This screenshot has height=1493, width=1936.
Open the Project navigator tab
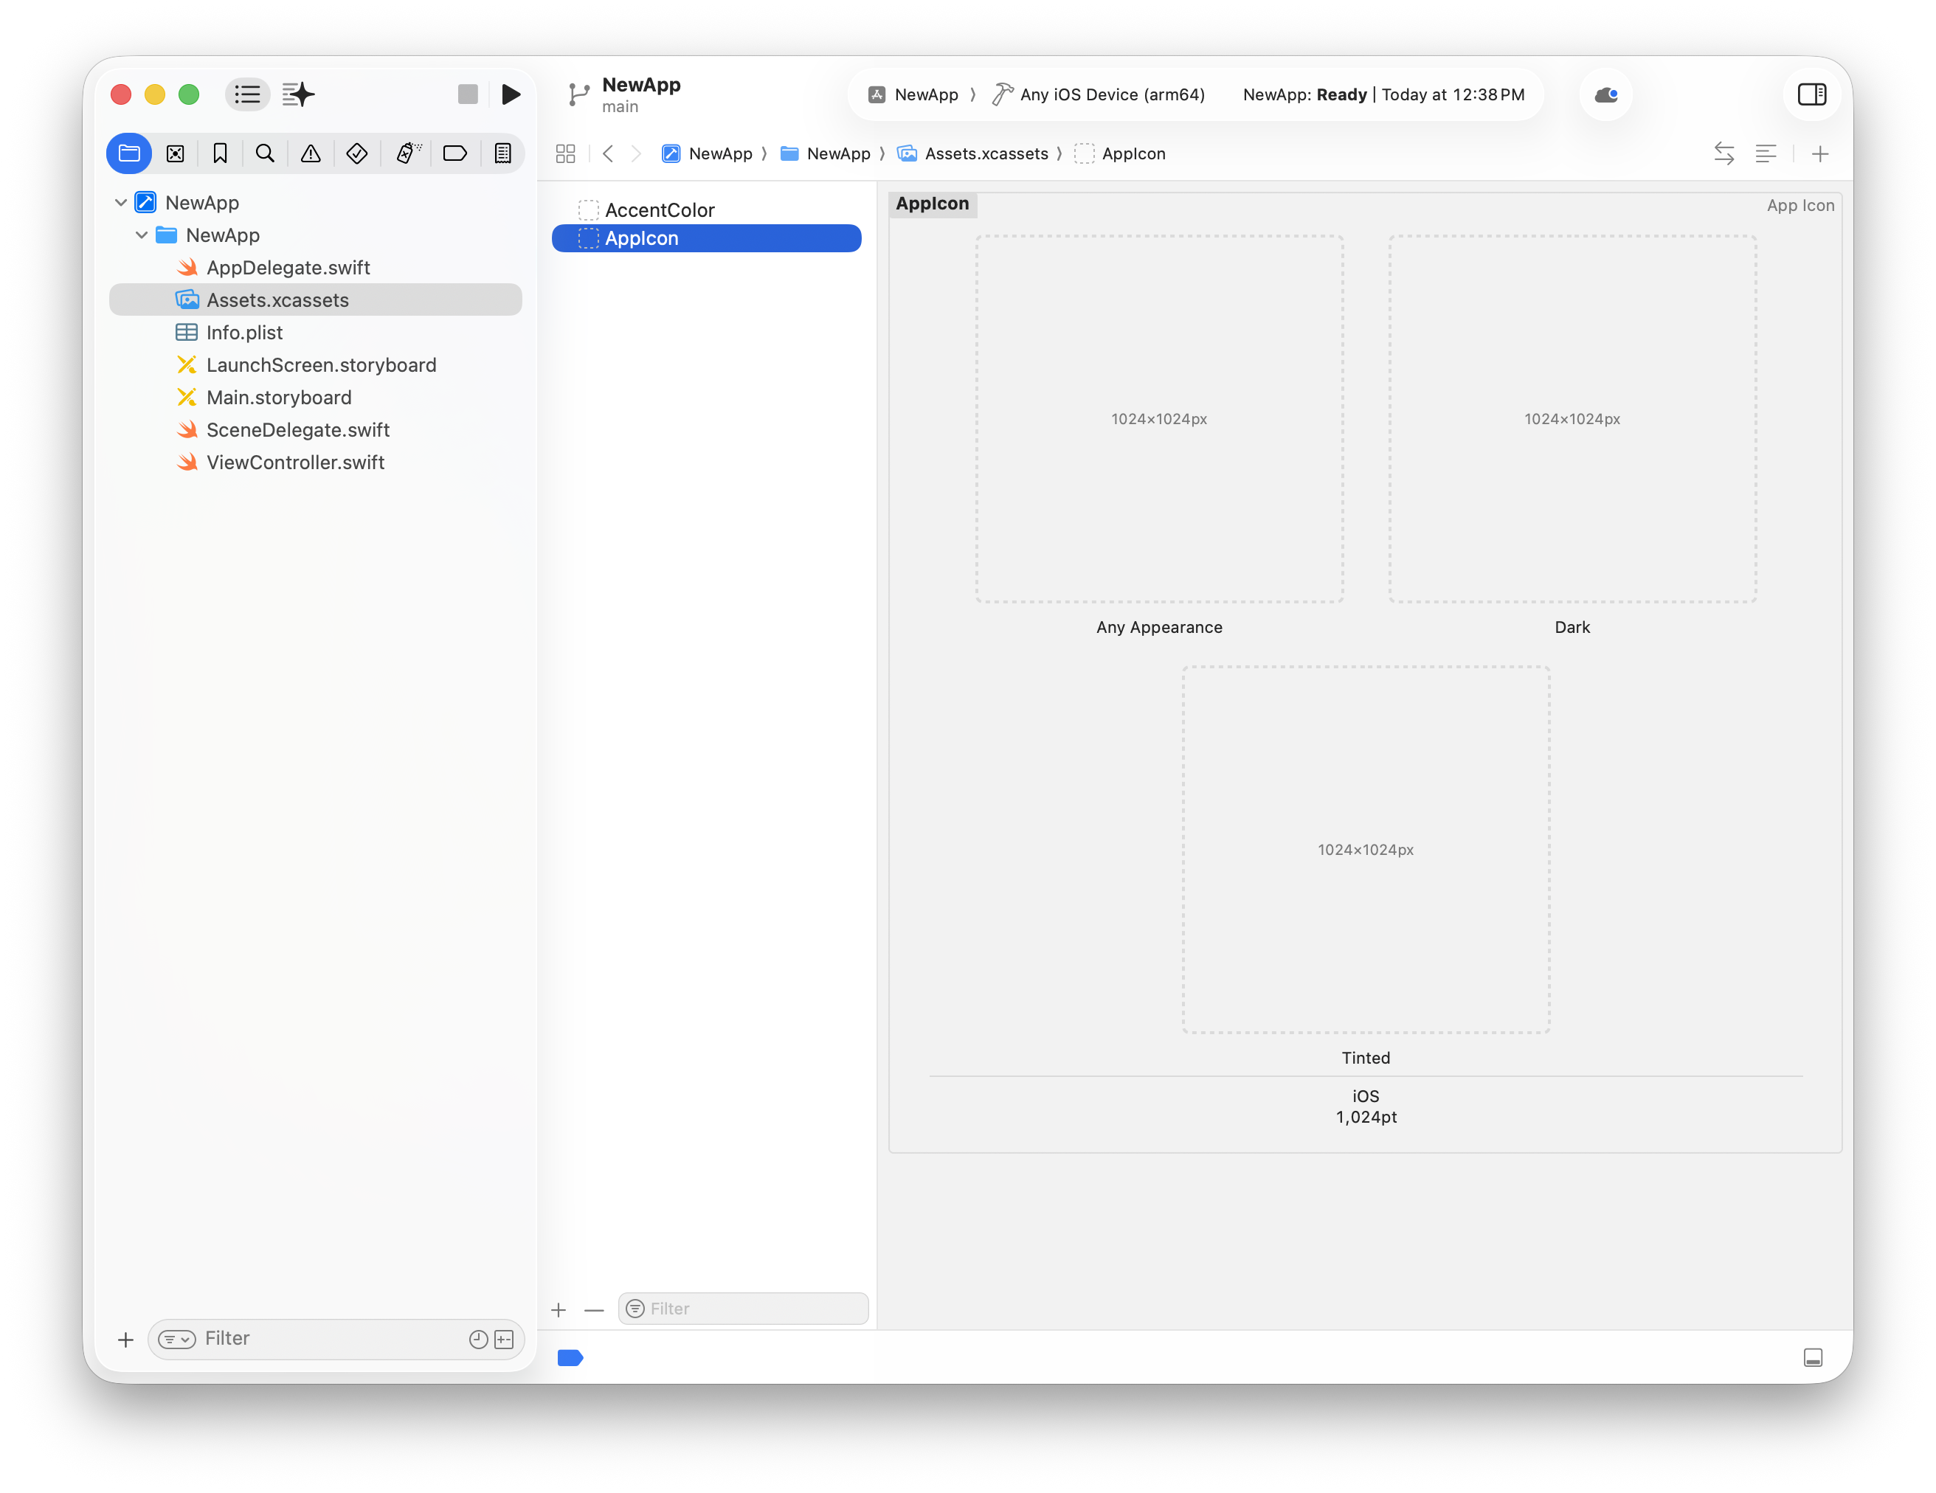[129, 153]
